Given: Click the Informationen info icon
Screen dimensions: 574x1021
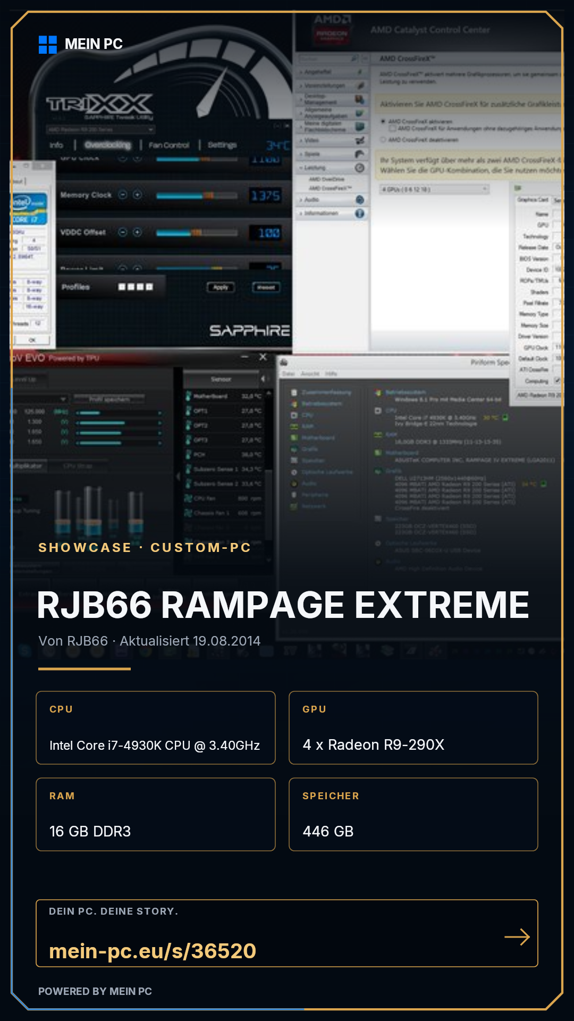Looking at the screenshot, I should 360,213.
